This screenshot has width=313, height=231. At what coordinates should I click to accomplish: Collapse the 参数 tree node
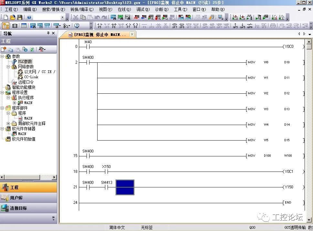click(2, 56)
